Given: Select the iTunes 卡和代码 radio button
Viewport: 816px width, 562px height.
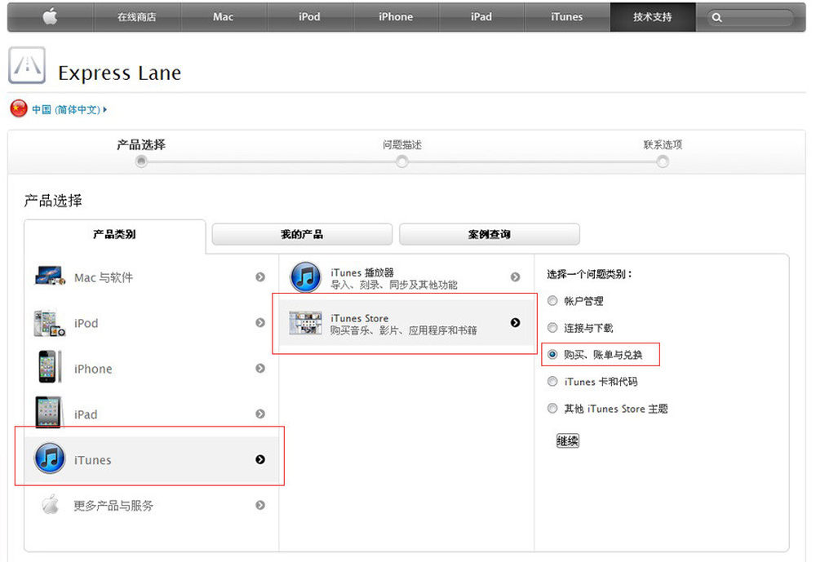Looking at the screenshot, I should pos(552,382).
